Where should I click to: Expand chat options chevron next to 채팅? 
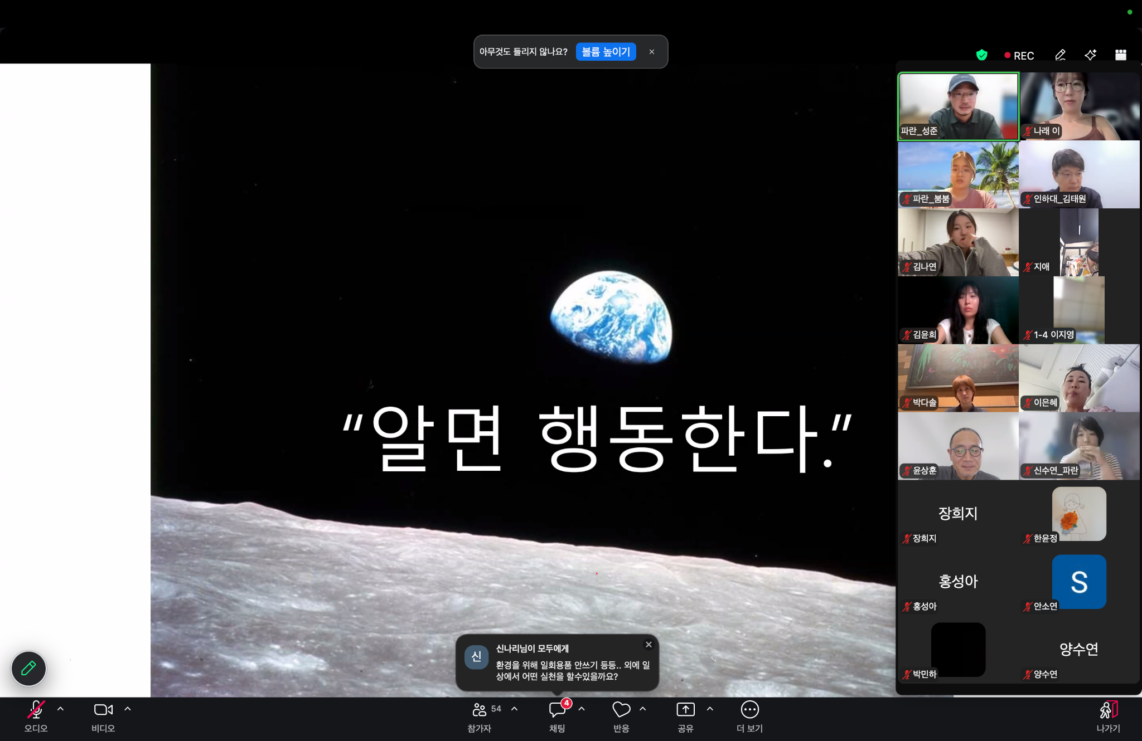pos(582,709)
